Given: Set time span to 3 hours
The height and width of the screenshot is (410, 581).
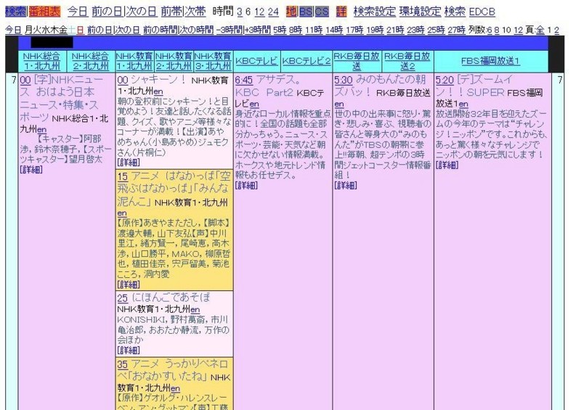Looking at the screenshot, I should click(240, 12).
